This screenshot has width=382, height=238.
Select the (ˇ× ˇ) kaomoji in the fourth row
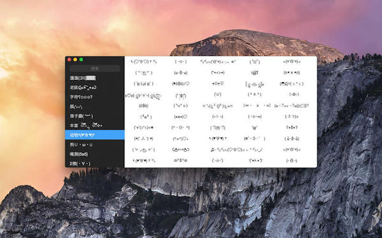coord(255,95)
